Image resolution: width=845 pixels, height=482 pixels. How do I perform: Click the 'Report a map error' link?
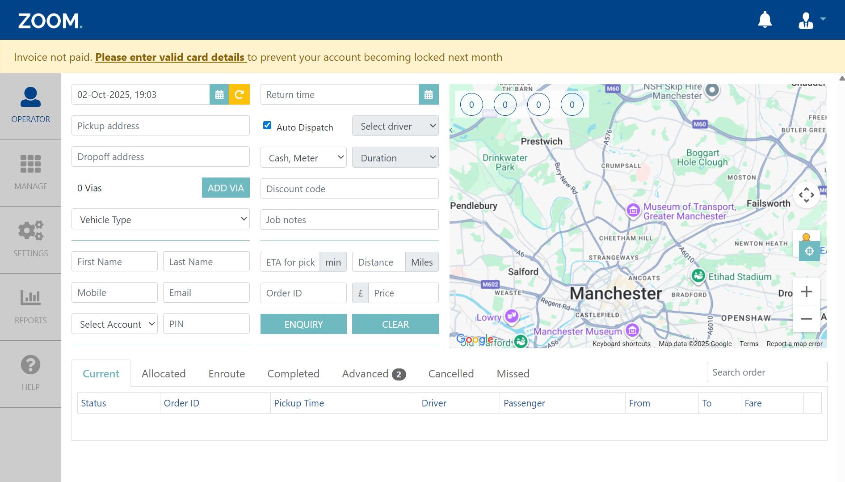(x=795, y=344)
